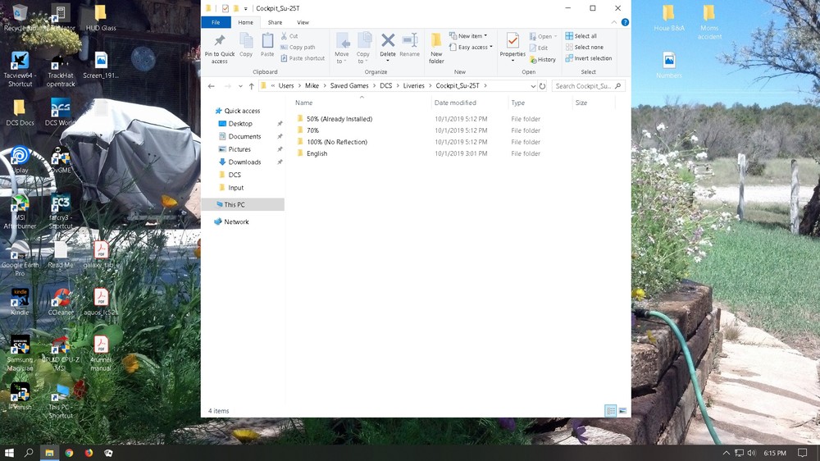Click the Open button in the ribbon
Screen dimensions: 820x461
coord(543,37)
